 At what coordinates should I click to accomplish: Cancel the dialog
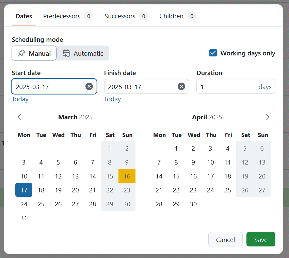tap(225, 239)
